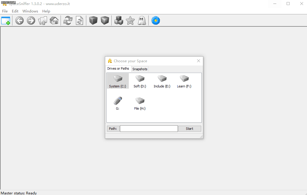The height and width of the screenshot is (195, 307).
Task: Click the New view toolbar icon
Action: tap(6, 21)
